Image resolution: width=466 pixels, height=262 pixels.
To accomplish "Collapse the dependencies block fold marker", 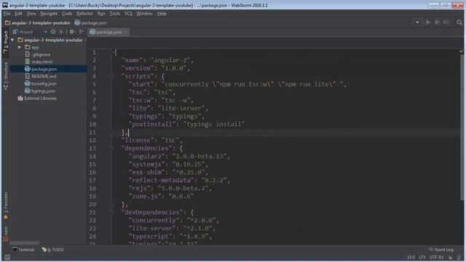I will click(x=112, y=148).
